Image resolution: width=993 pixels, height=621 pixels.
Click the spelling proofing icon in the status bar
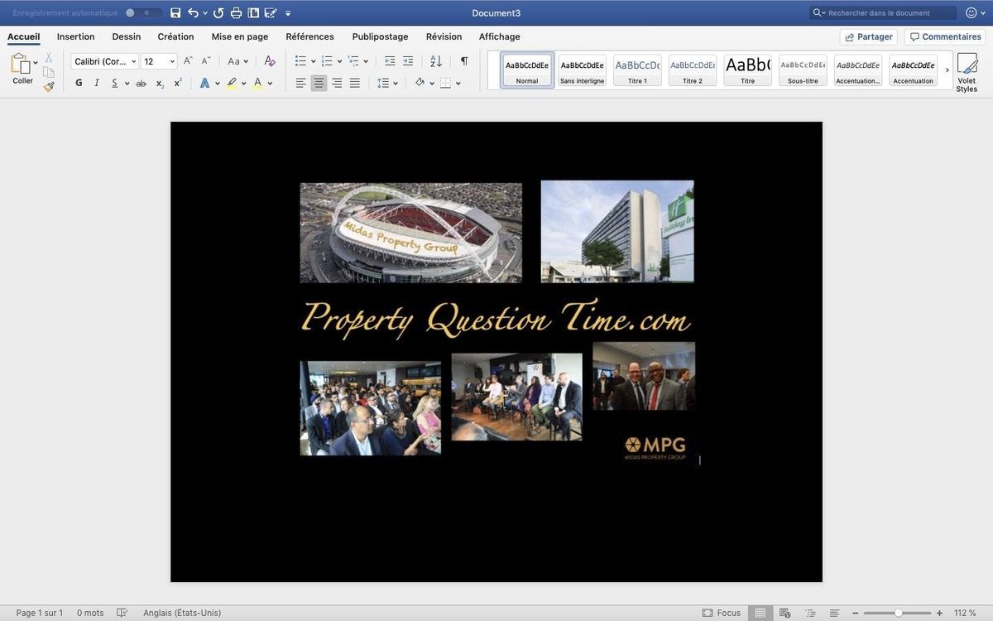pos(122,613)
